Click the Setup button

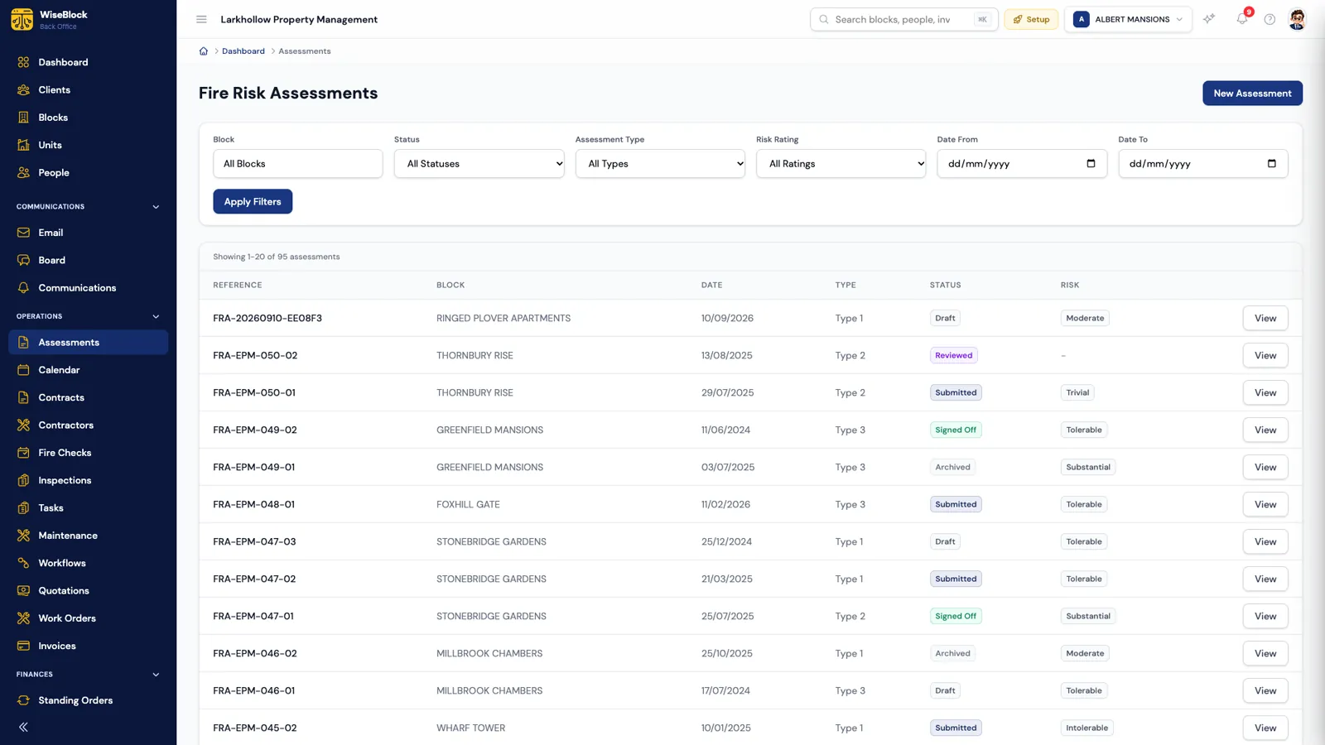1031,19
